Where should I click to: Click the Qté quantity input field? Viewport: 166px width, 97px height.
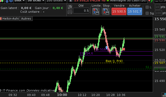[x=81, y=11]
